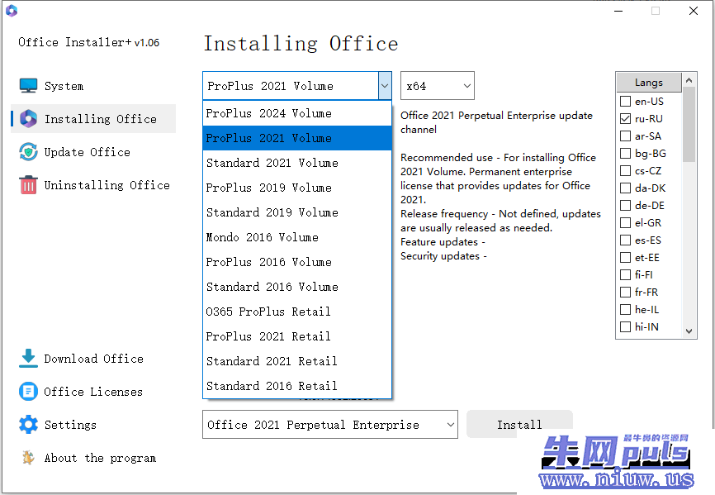The height and width of the screenshot is (495, 715).
Task: Collapse the Office edition dropdown arrow
Action: click(385, 85)
